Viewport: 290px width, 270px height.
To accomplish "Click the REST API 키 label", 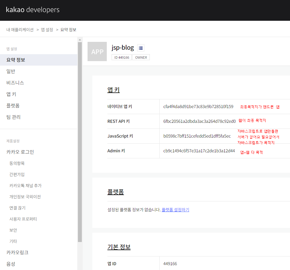I will (x=119, y=121).
